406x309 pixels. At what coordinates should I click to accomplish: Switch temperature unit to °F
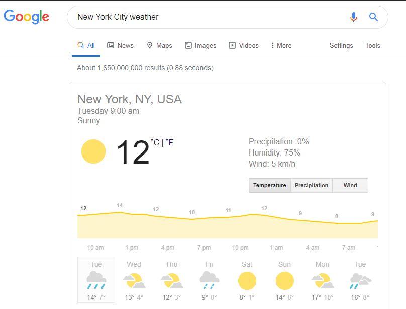(x=169, y=142)
